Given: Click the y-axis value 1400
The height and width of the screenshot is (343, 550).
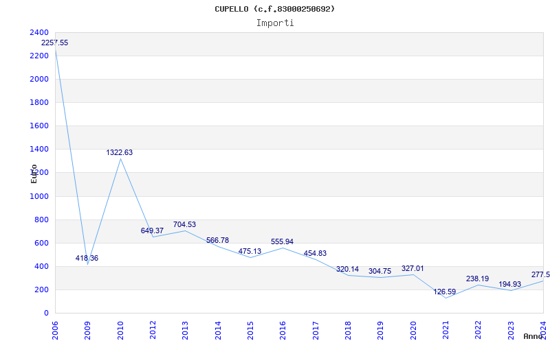Looking at the screenshot, I should point(40,149).
